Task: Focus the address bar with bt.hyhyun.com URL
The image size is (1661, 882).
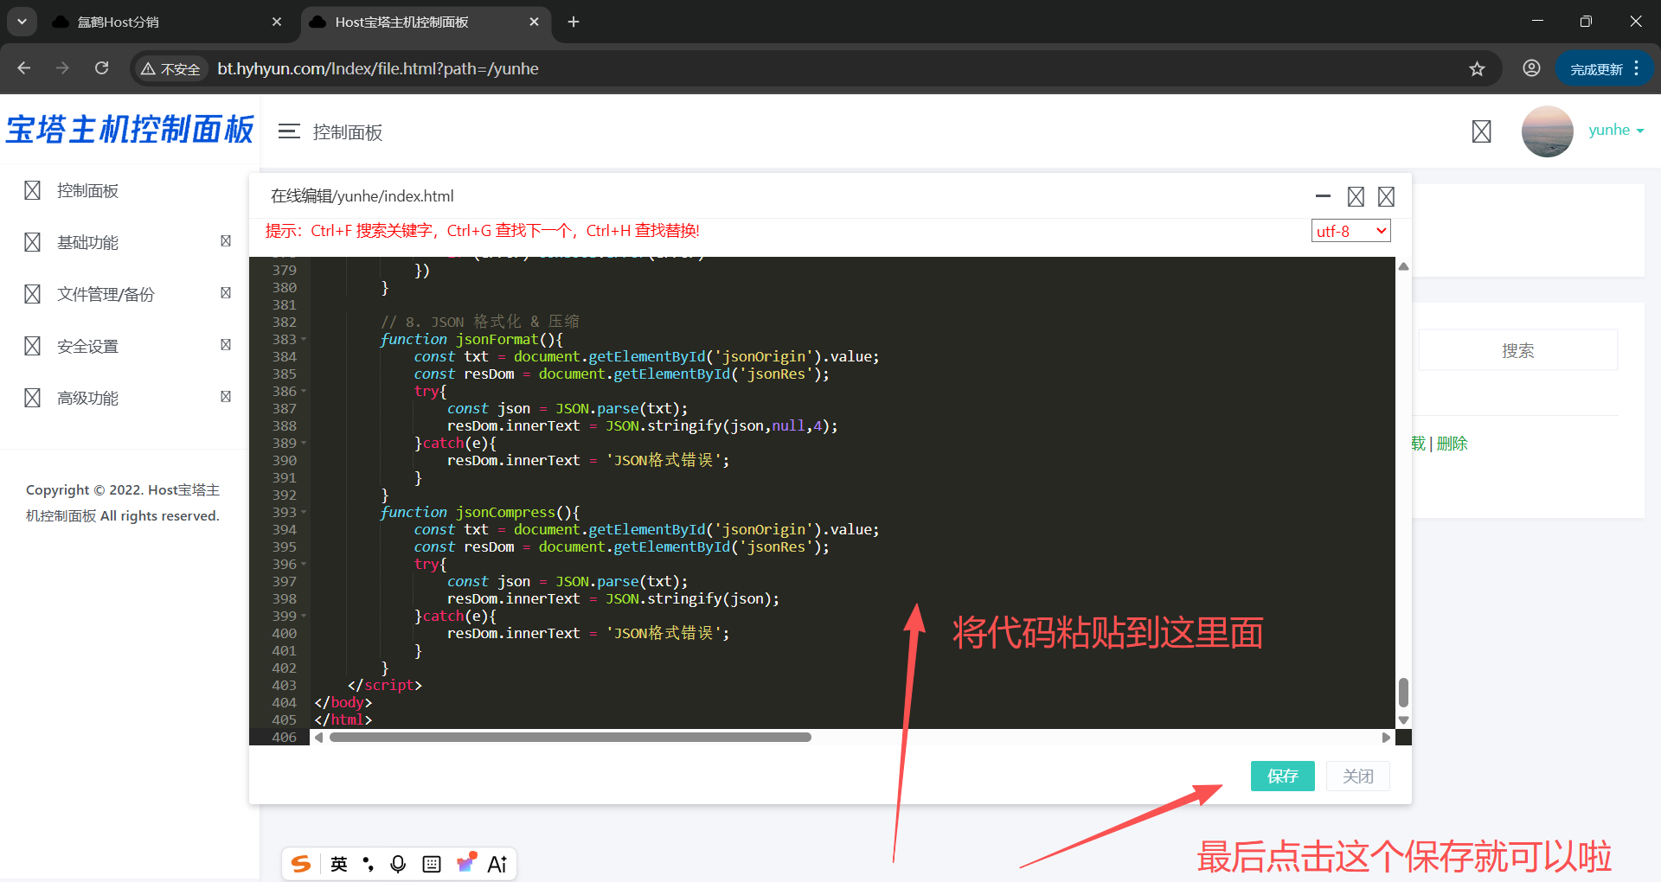Action: tap(813, 69)
